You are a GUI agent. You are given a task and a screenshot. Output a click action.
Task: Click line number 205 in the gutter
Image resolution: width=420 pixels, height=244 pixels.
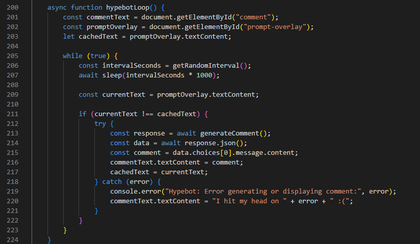[x=13, y=56]
